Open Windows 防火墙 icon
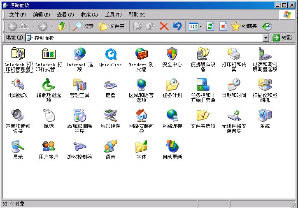Image resolution: width=298 pixels, height=208 pixels. pyautogui.click(x=142, y=53)
